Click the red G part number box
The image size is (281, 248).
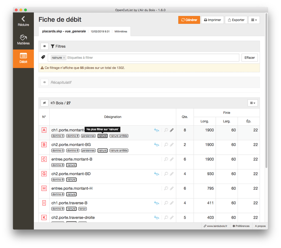pyautogui.click(x=44, y=174)
